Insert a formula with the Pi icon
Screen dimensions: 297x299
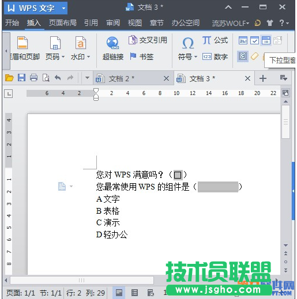215,40
